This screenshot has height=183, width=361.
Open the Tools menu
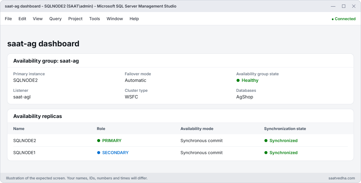(x=94, y=19)
